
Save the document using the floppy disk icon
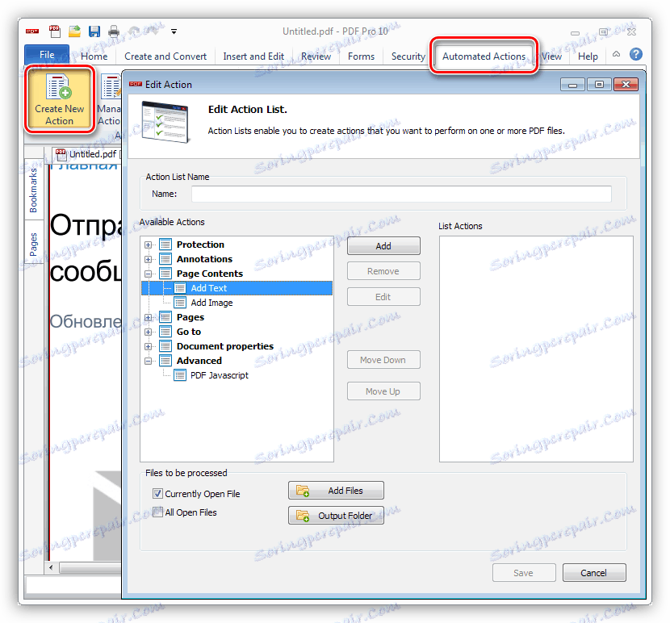94,31
